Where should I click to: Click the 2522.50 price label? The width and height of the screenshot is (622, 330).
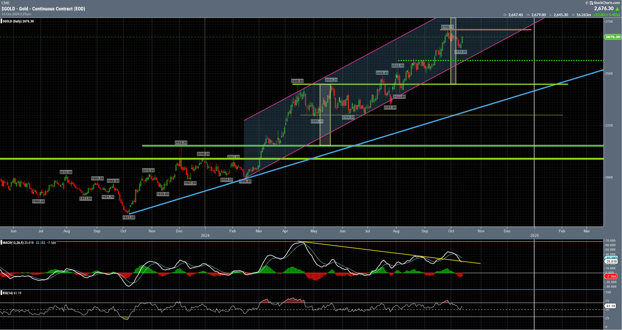[x=398, y=66]
